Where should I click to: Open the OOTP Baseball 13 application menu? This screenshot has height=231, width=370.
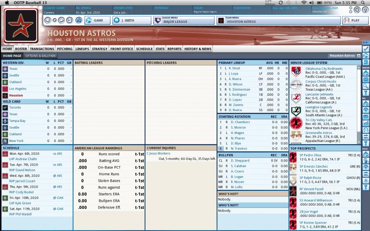pyautogui.click(x=30, y=2)
